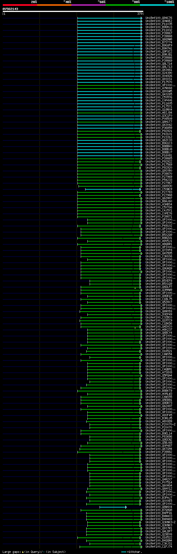Select hit label UniRef100_P17570
This screenshot has width=177, height=554.
coord(159,82)
